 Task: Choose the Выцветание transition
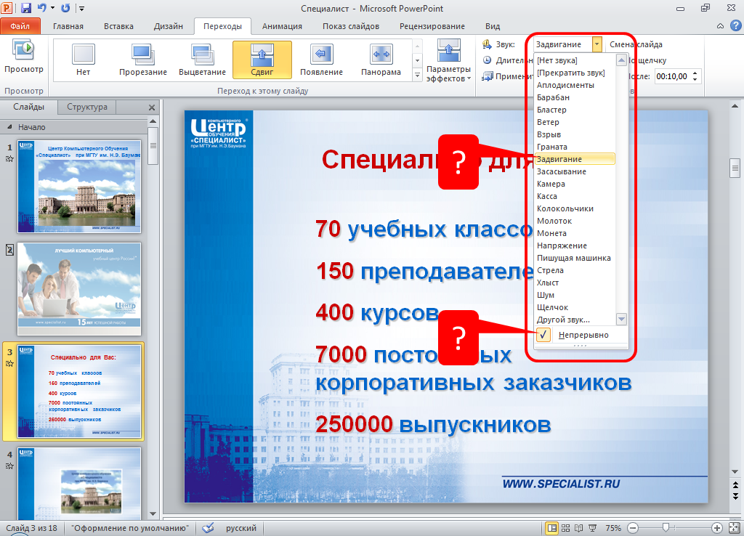pos(203,59)
